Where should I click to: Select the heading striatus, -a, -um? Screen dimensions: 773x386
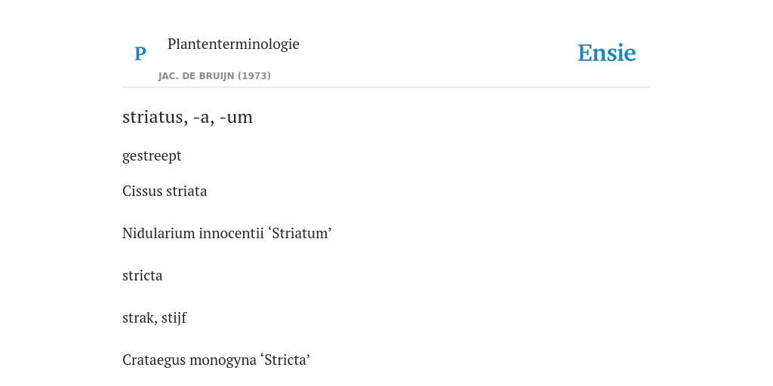pyautogui.click(x=187, y=117)
